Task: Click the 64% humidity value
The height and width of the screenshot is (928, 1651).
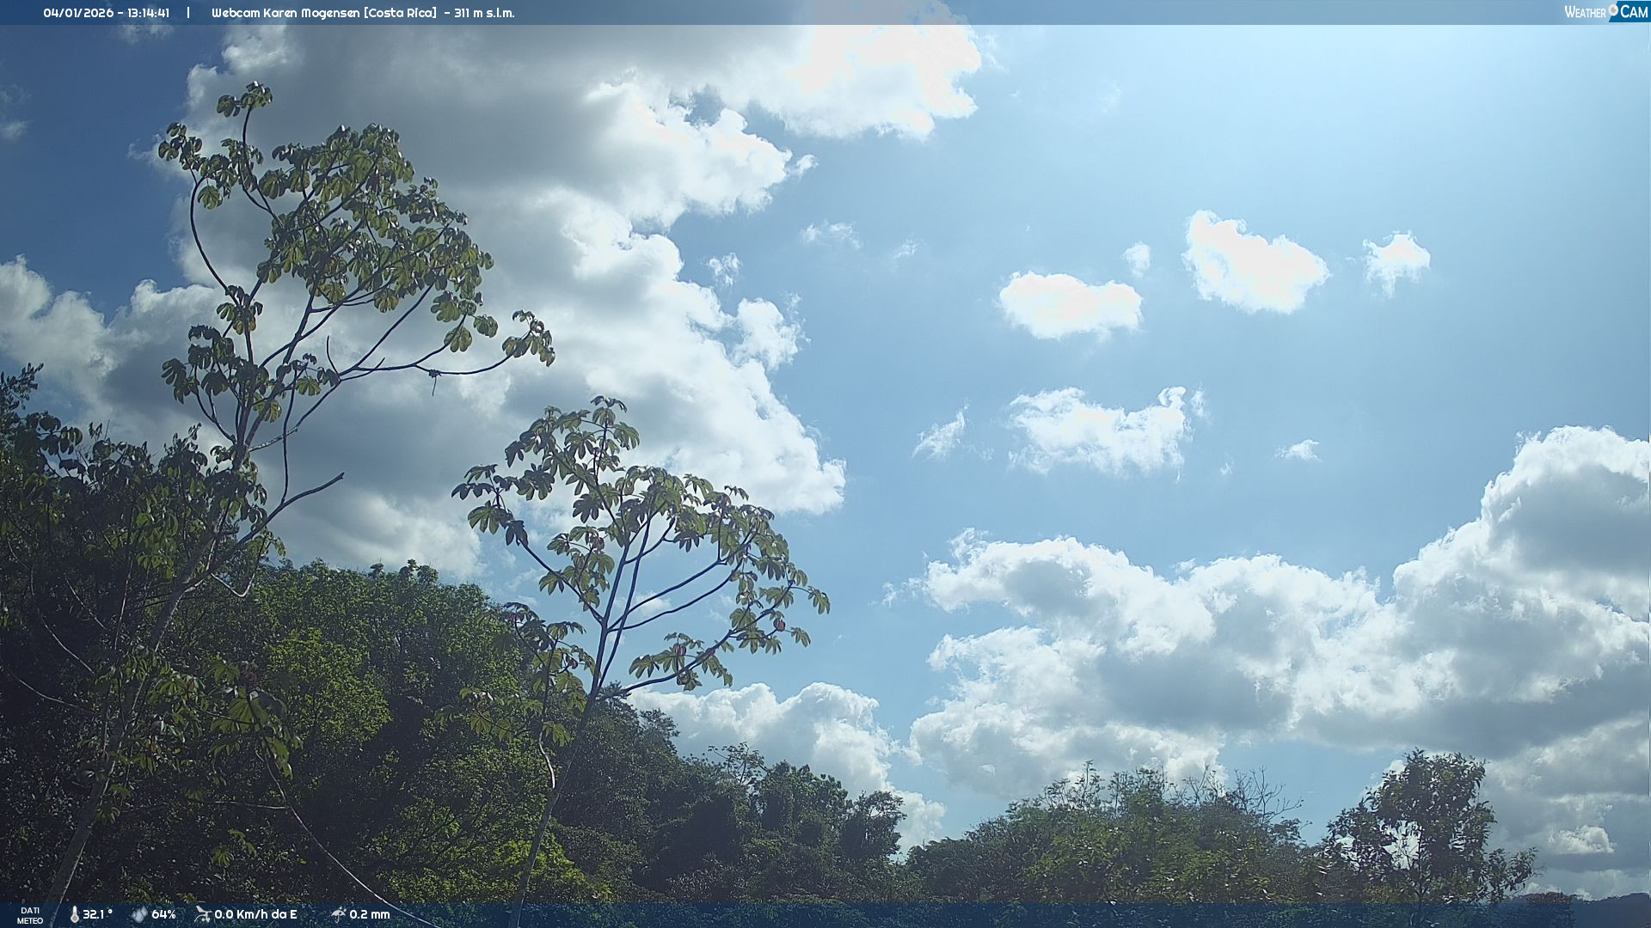Action: pos(163,915)
